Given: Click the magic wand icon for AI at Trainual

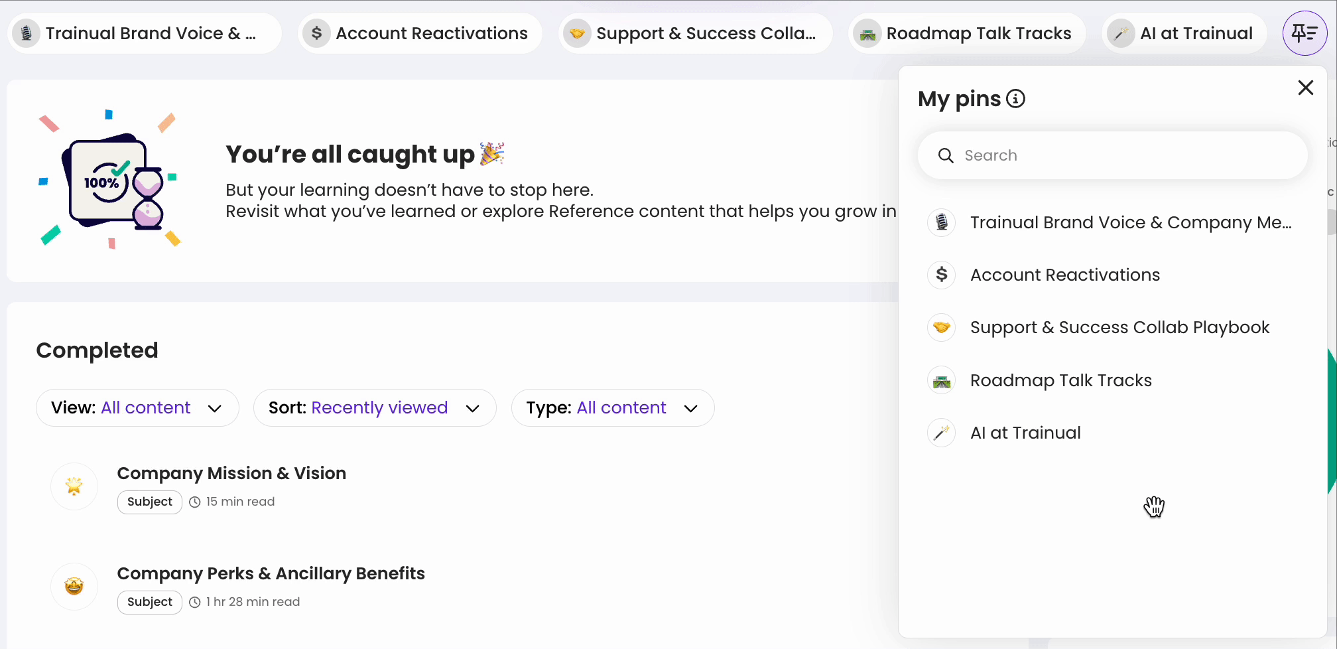Looking at the screenshot, I should pyautogui.click(x=941, y=433).
